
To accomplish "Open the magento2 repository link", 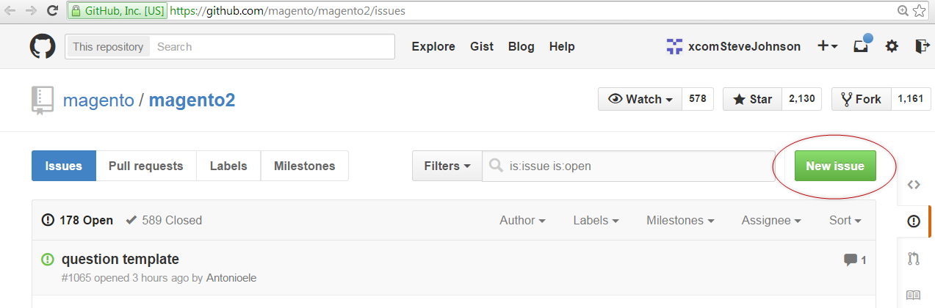I will (x=192, y=100).
